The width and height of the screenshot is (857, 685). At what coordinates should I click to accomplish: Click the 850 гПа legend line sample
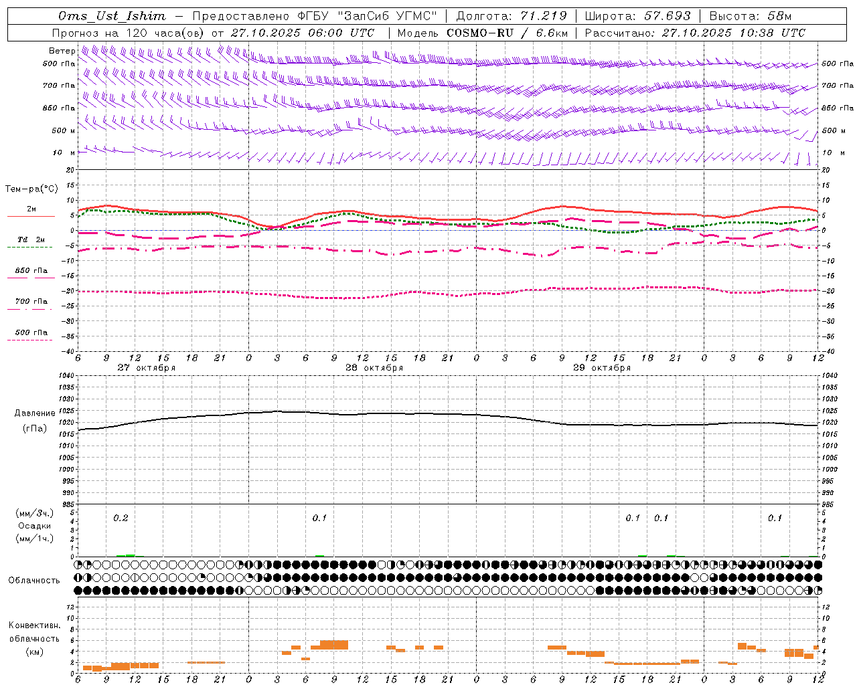(29, 278)
